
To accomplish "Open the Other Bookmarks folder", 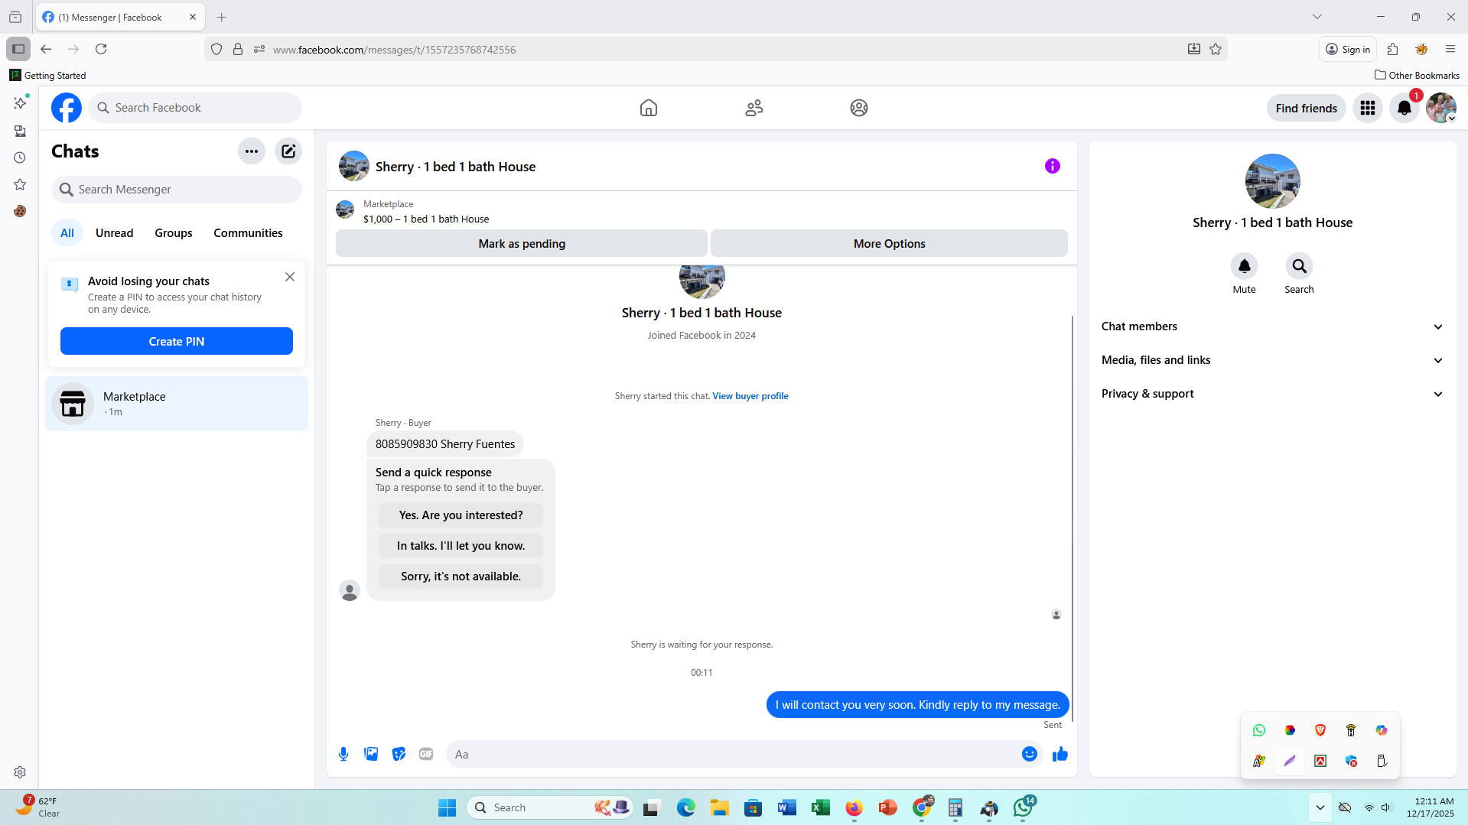I will pos(1417,75).
